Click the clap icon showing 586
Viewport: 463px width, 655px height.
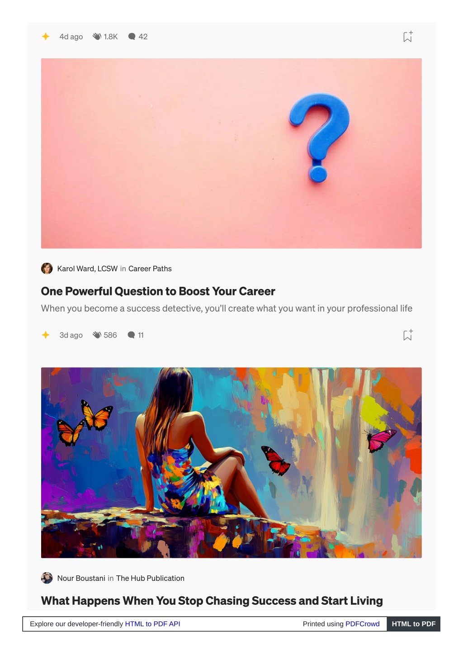tap(97, 335)
